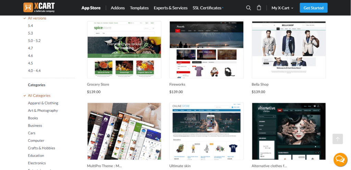Click the Alternative clothes title link
Viewport: 351px width, 170px height.
coord(269,166)
